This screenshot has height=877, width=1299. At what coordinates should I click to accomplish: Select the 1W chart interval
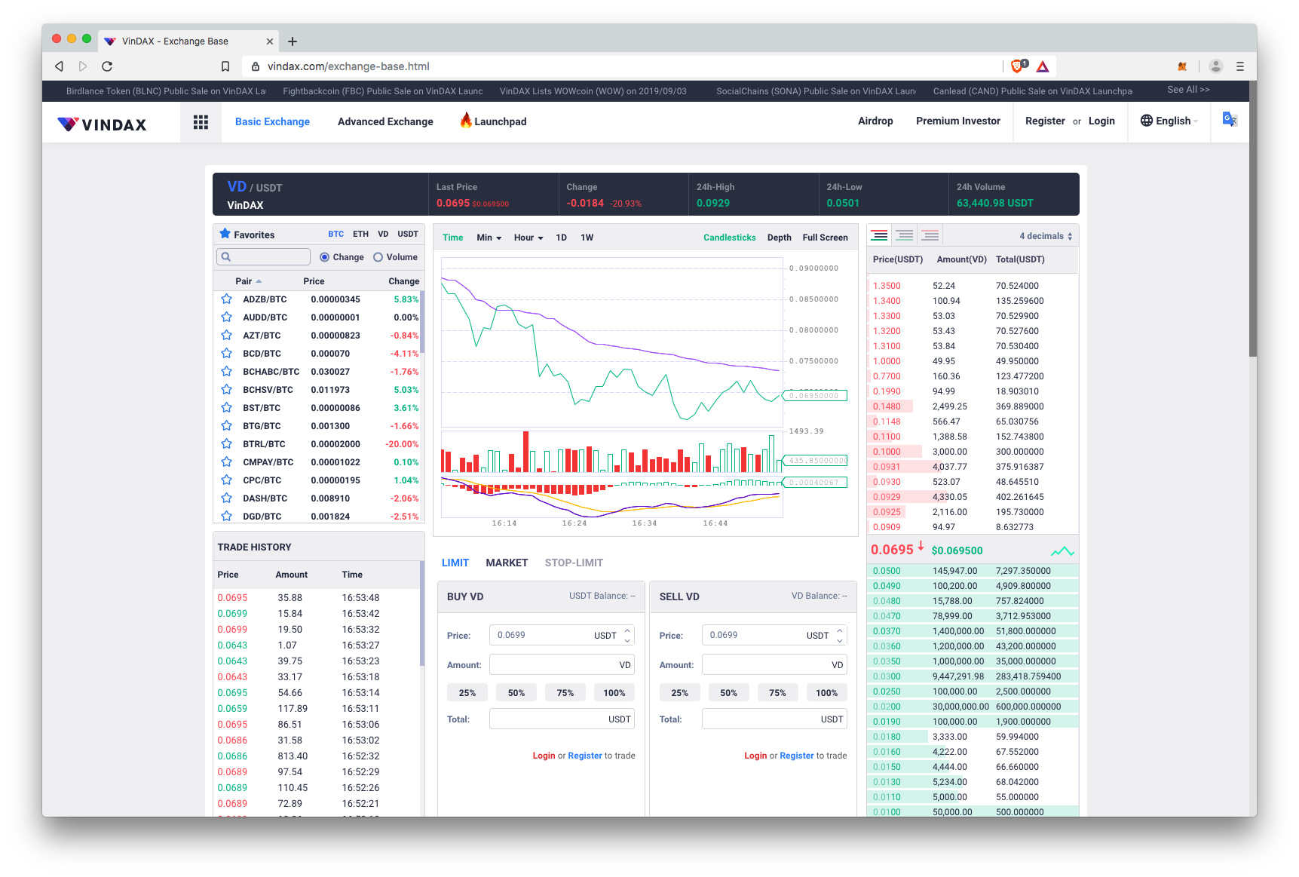(x=587, y=238)
